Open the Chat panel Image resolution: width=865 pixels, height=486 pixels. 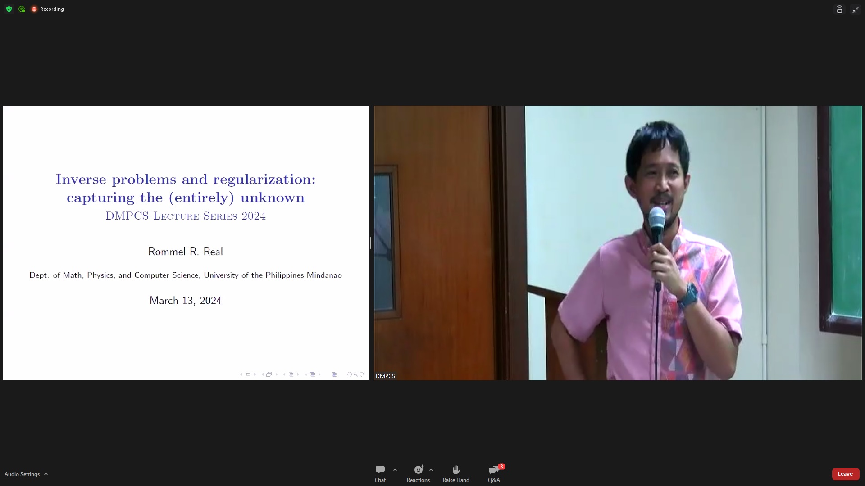click(x=380, y=474)
